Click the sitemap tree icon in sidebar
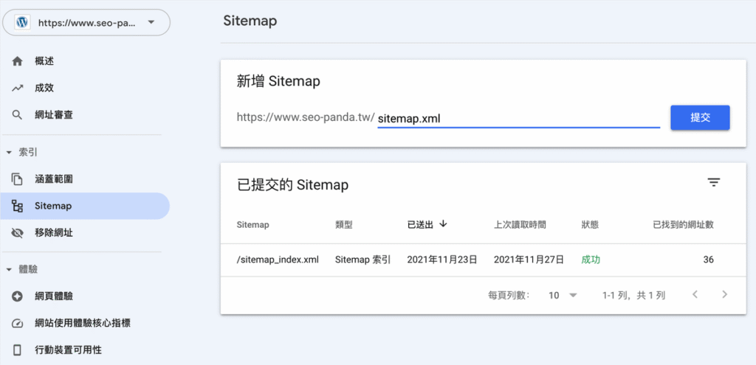This screenshot has width=756, height=365. (18, 206)
